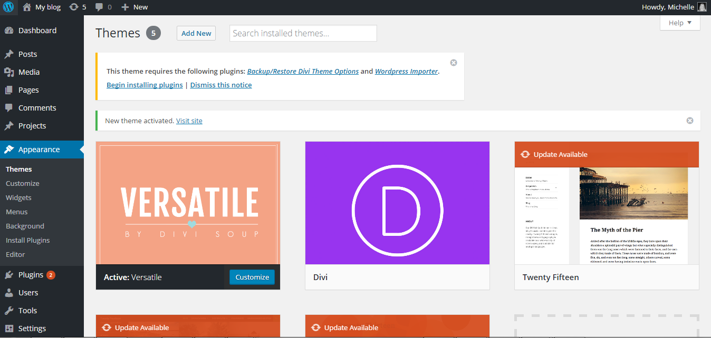Click My blog text in admin bar

coord(48,7)
